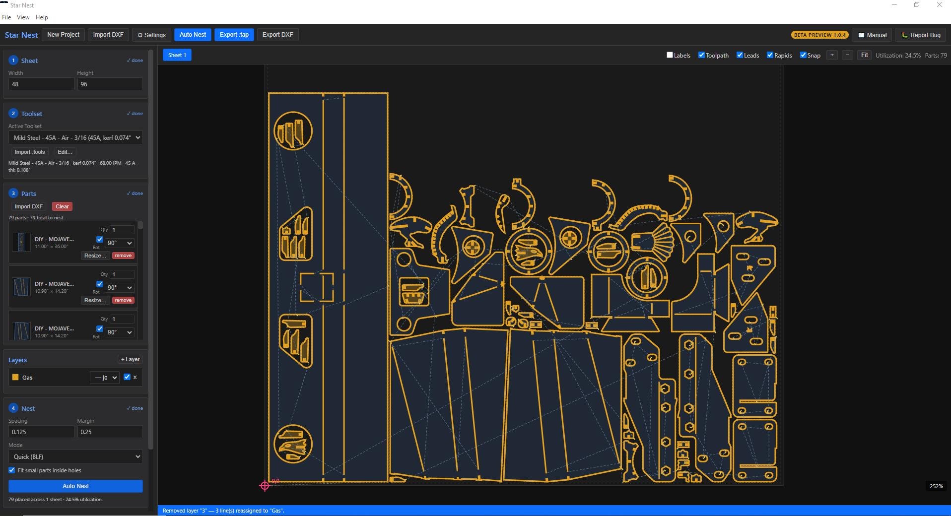
Task: Click step 3 badge beside Parts
Action: (13, 193)
